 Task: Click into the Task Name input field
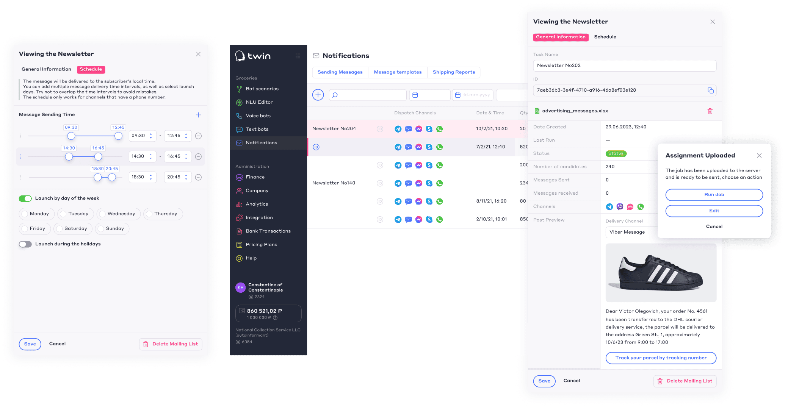(x=624, y=66)
